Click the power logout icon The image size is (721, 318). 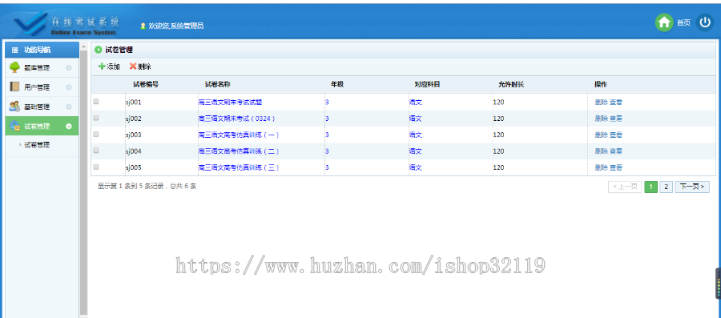point(704,22)
